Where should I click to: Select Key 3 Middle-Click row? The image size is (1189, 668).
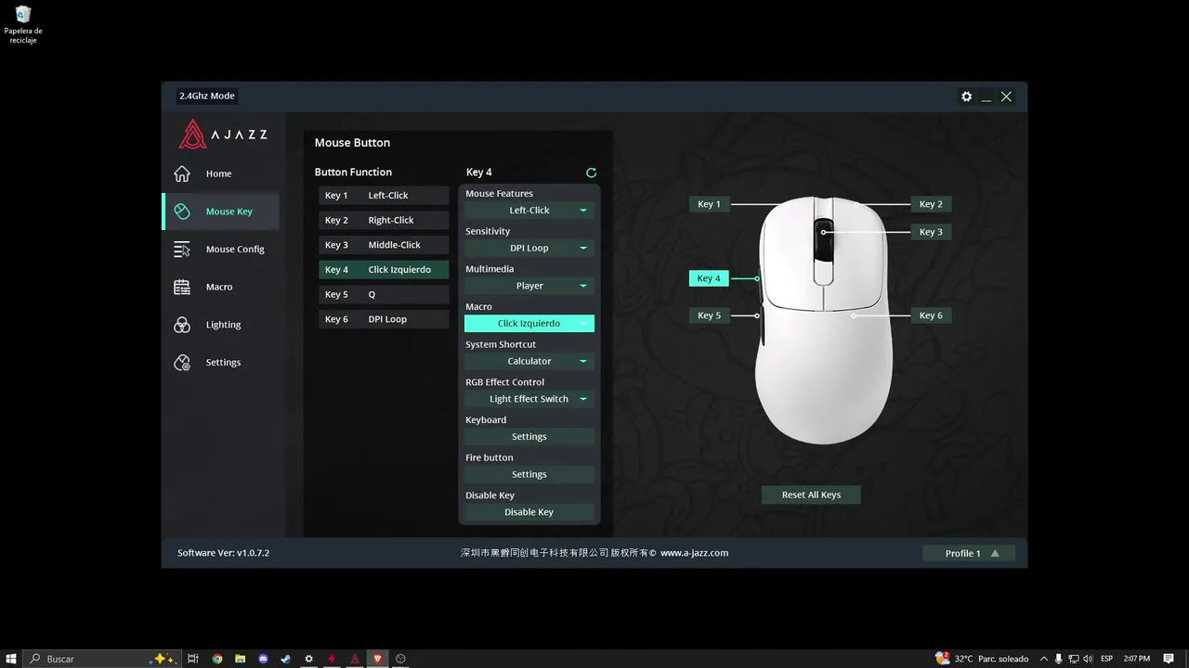point(384,245)
